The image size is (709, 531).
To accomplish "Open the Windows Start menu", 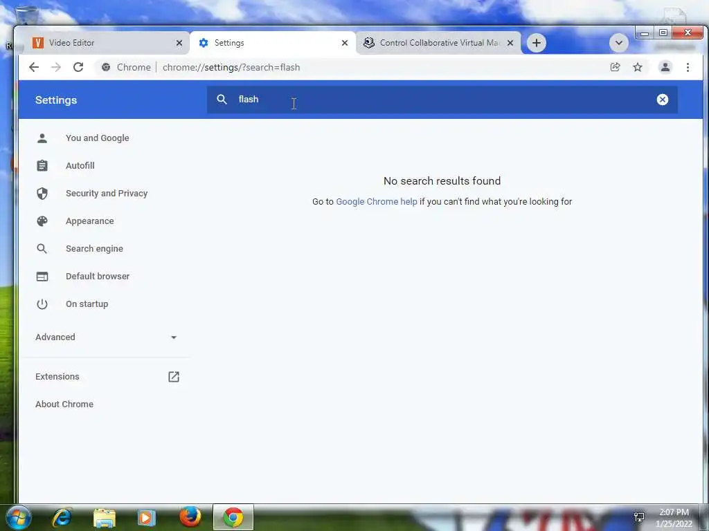I will (18, 517).
